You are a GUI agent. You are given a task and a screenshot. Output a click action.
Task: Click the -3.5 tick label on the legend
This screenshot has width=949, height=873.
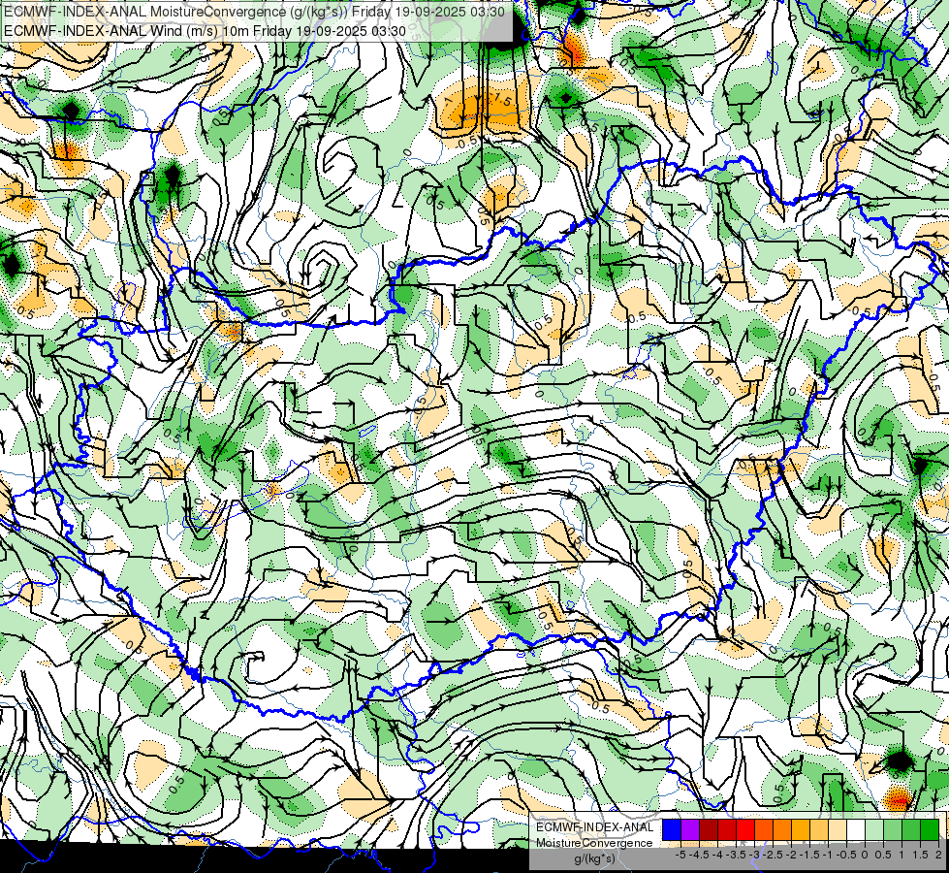click(x=736, y=855)
